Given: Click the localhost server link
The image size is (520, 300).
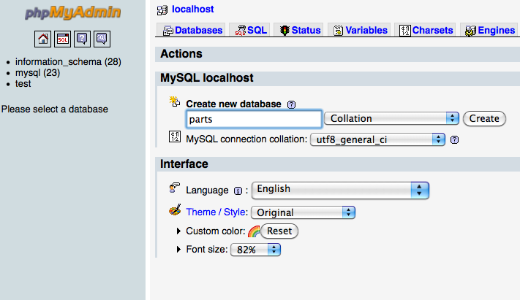Looking at the screenshot, I should pyautogui.click(x=192, y=9).
